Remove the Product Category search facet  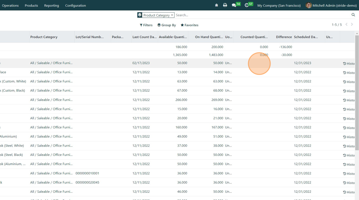point(172,15)
